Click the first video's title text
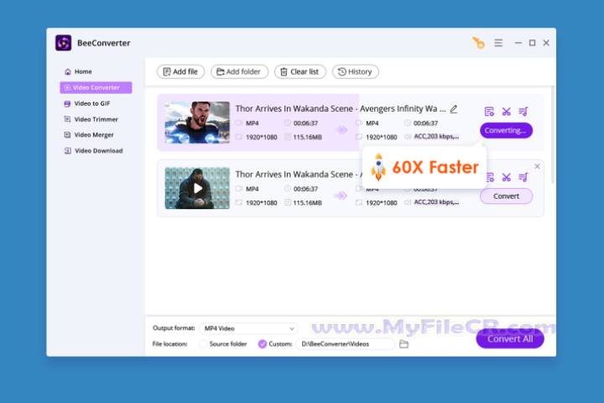The width and height of the screenshot is (604, 403). pos(341,109)
